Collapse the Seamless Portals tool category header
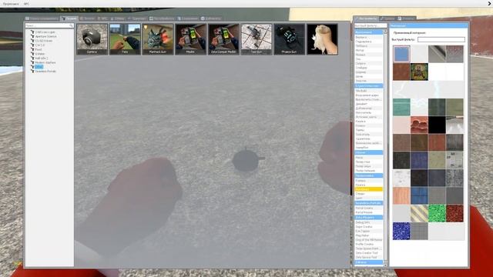This screenshot has width=493, height=277. (368, 203)
